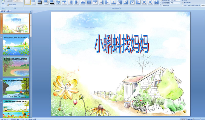
Task: Apply the Wheel clockwise swirl transition
Action: [x=157, y=2]
